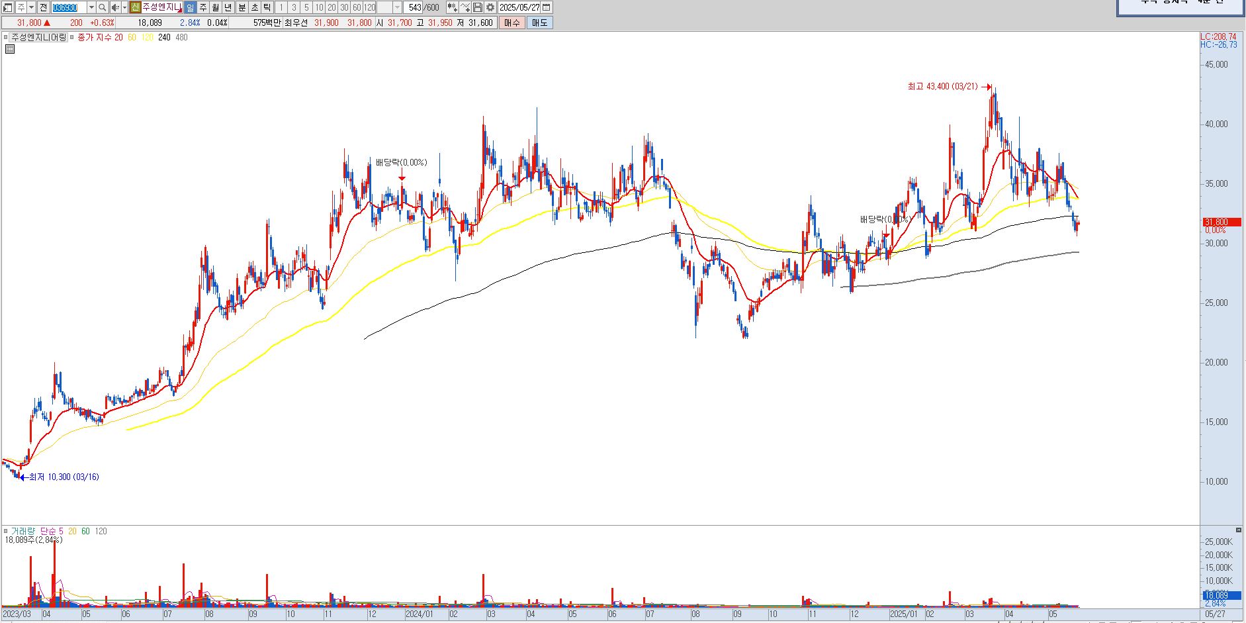Click the 주성엔지니어링 chart legend label
The width and height of the screenshot is (1246, 623).
click(39, 38)
